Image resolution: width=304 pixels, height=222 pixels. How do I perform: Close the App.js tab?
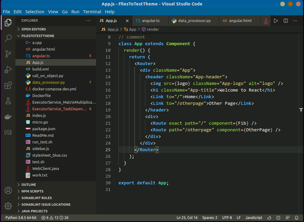click(x=127, y=21)
